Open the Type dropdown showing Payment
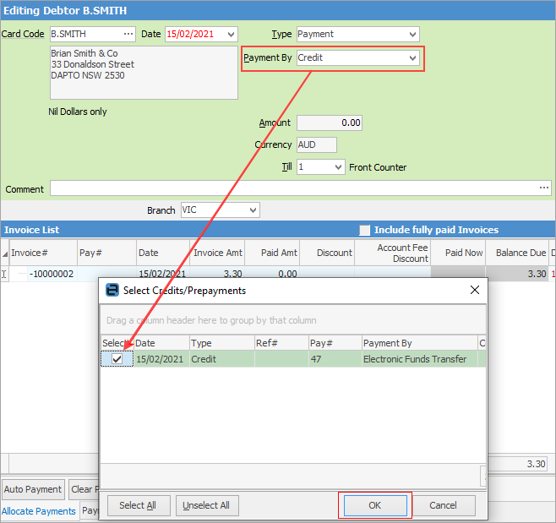The height and width of the screenshot is (523, 556). pyautogui.click(x=412, y=35)
